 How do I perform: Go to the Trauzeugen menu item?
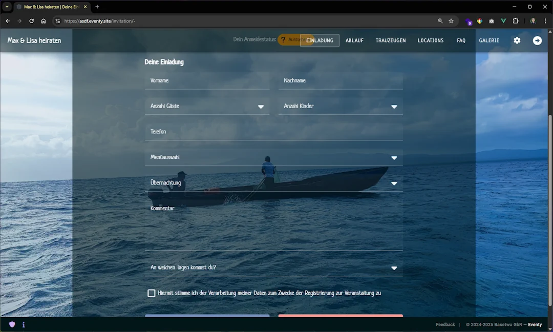click(x=390, y=40)
